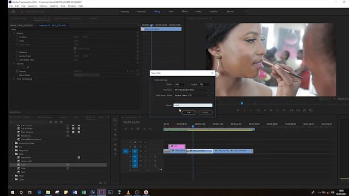Viewport: 349px width, 196px height.
Task: Click the Export Frame camera icon
Action: [304, 110]
